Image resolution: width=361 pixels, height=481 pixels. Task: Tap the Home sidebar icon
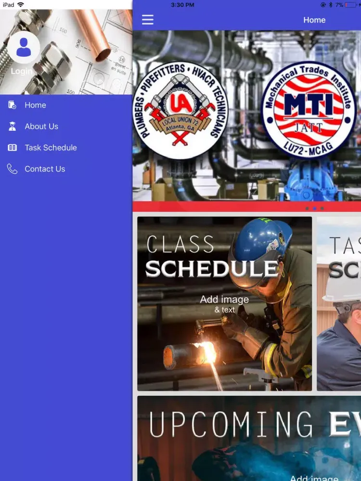tap(12, 105)
